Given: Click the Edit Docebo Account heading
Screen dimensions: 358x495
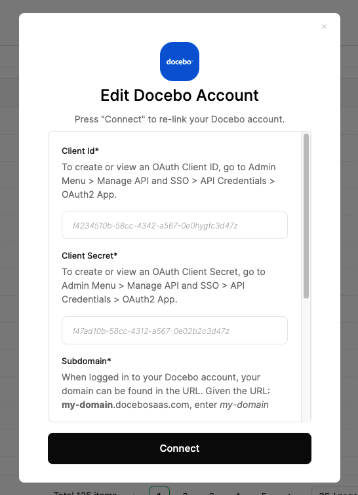Looking at the screenshot, I should click(179, 96).
